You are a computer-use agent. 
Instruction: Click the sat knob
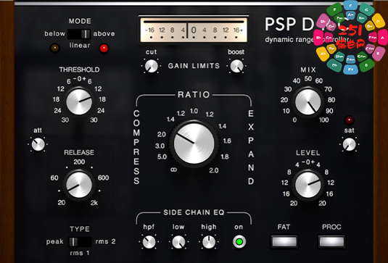(x=349, y=144)
